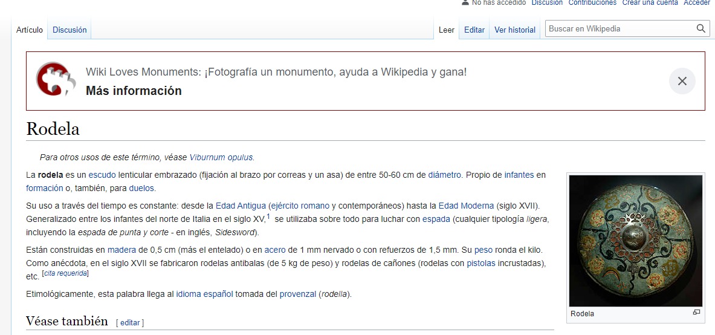
Task: Dismiss the Wiki Loves Monuments banner
Action: [x=682, y=81]
